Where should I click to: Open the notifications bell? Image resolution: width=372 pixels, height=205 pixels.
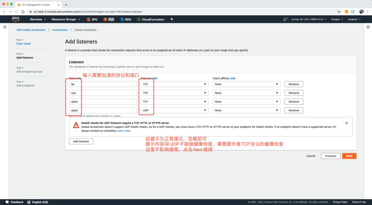285,19
